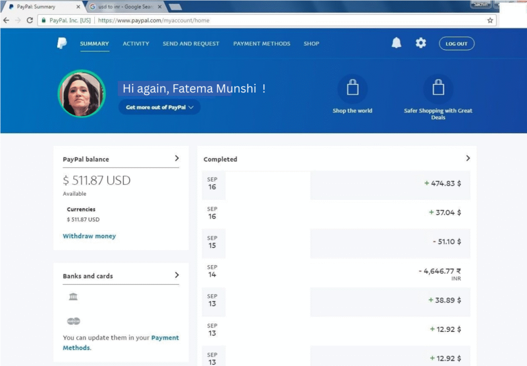The height and width of the screenshot is (366, 527).
Task: Click the SEP 14 date label
Action: click(212, 271)
